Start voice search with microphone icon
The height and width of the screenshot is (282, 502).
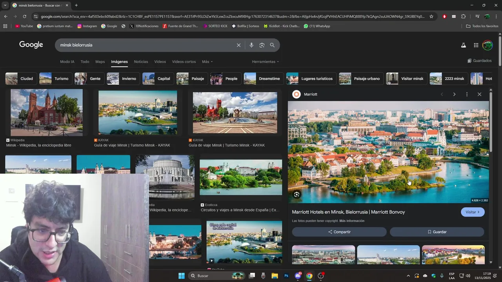tap(251, 45)
